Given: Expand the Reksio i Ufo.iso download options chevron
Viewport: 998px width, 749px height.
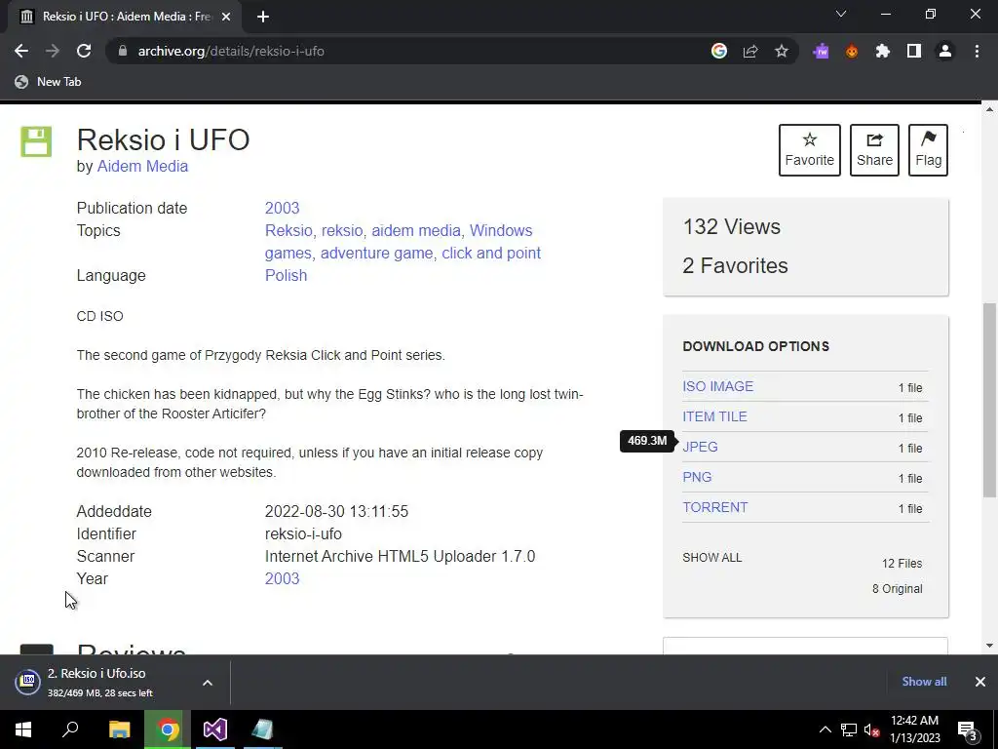Looking at the screenshot, I should point(208,682).
